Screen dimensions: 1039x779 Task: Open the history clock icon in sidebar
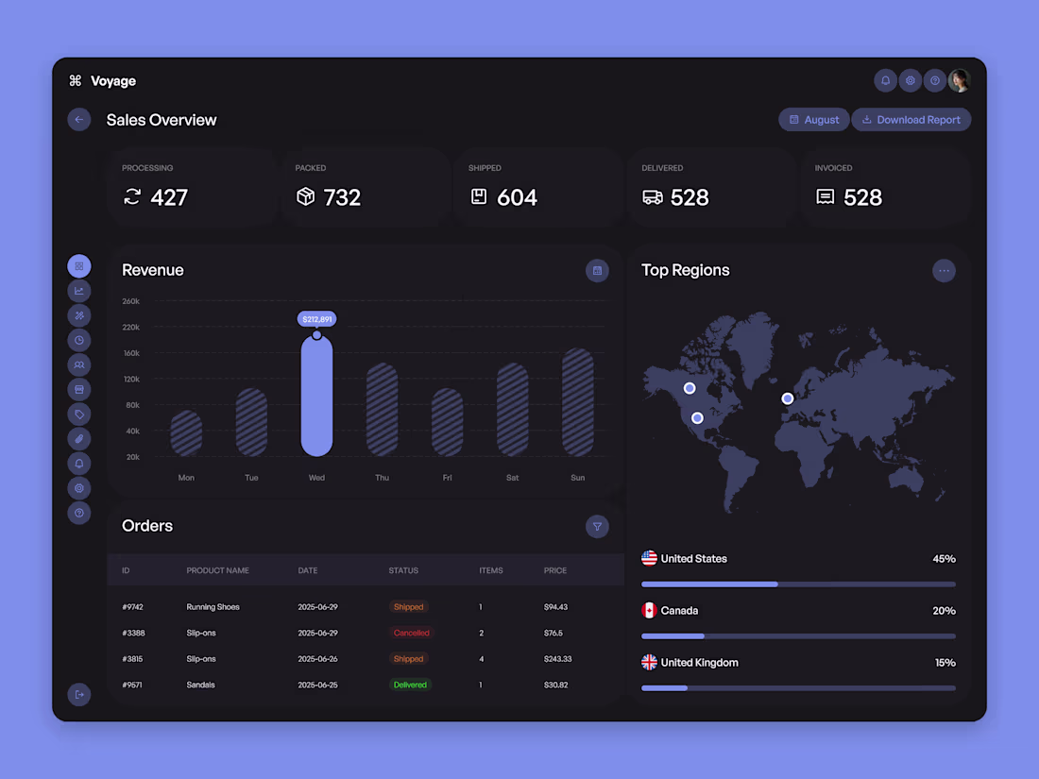79,339
